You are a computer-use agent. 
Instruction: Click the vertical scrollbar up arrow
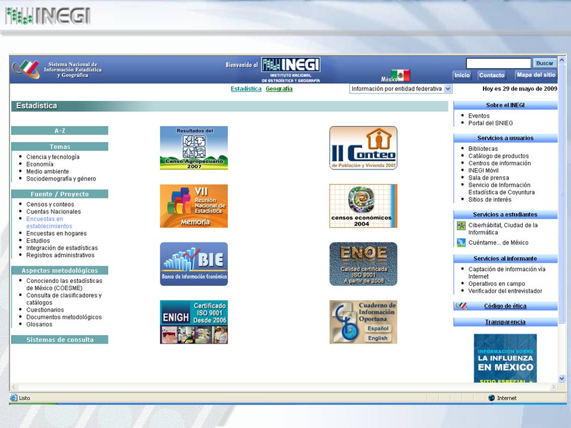point(561,59)
